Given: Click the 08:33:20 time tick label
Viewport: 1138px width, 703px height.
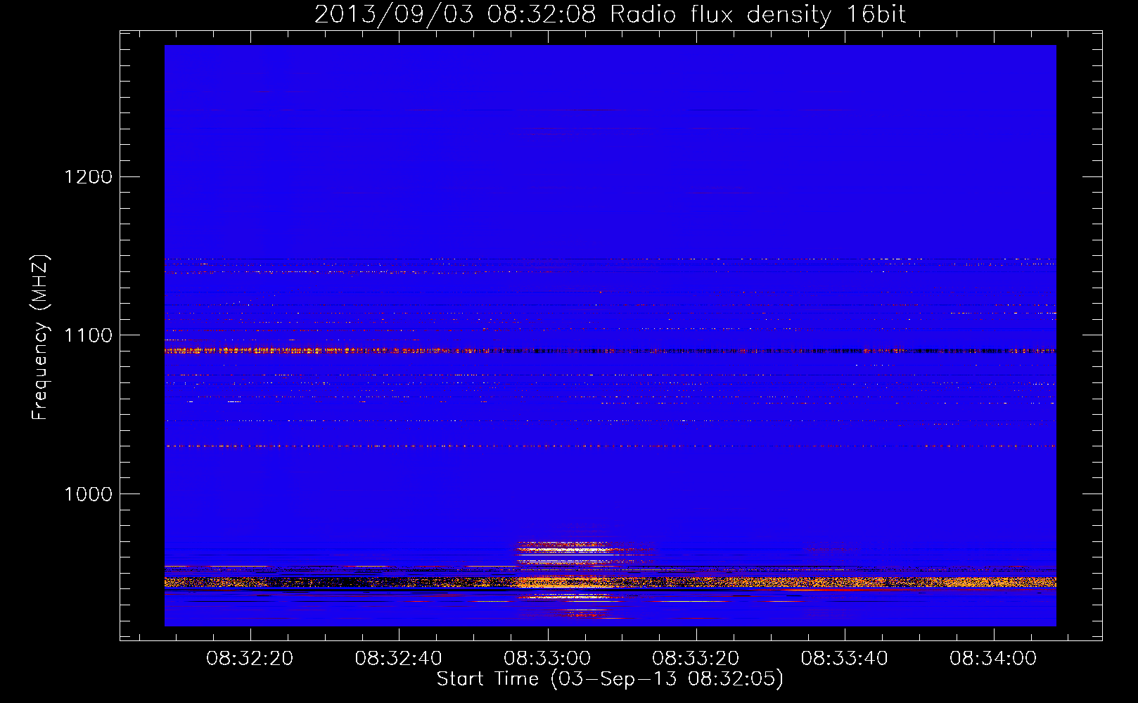Looking at the screenshot, I should point(696,659).
